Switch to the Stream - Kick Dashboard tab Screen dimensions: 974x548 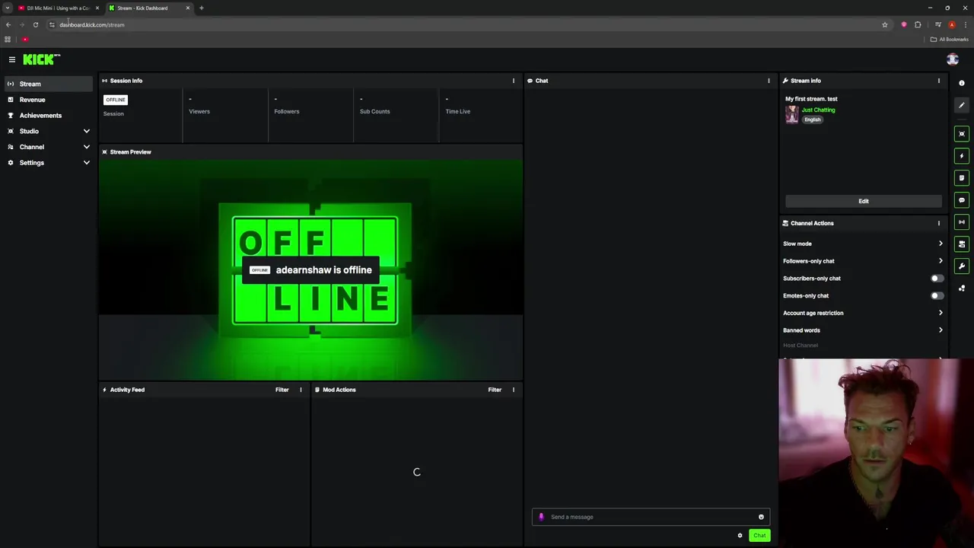[148, 8]
